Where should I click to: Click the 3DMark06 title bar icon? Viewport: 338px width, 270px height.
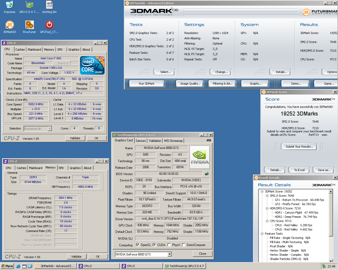[x=127, y=3]
